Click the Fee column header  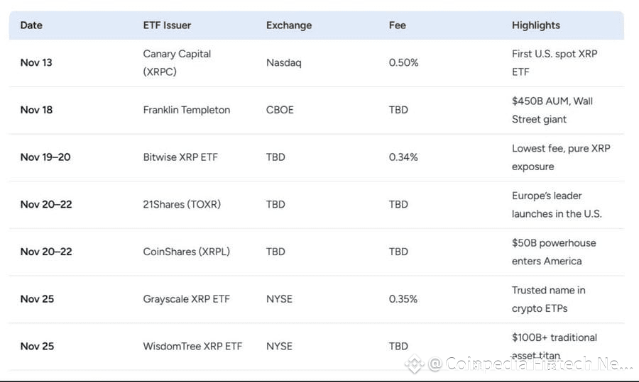(398, 25)
